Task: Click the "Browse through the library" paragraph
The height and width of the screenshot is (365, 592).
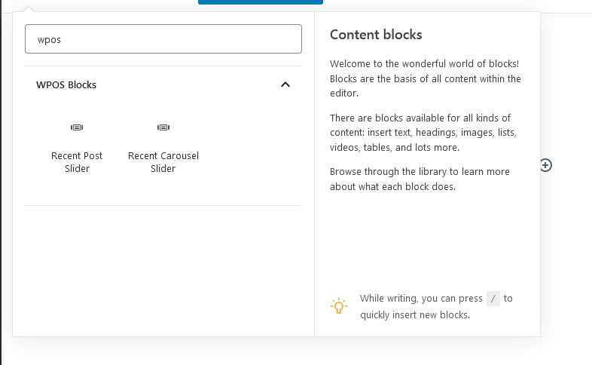Action: pos(420,179)
